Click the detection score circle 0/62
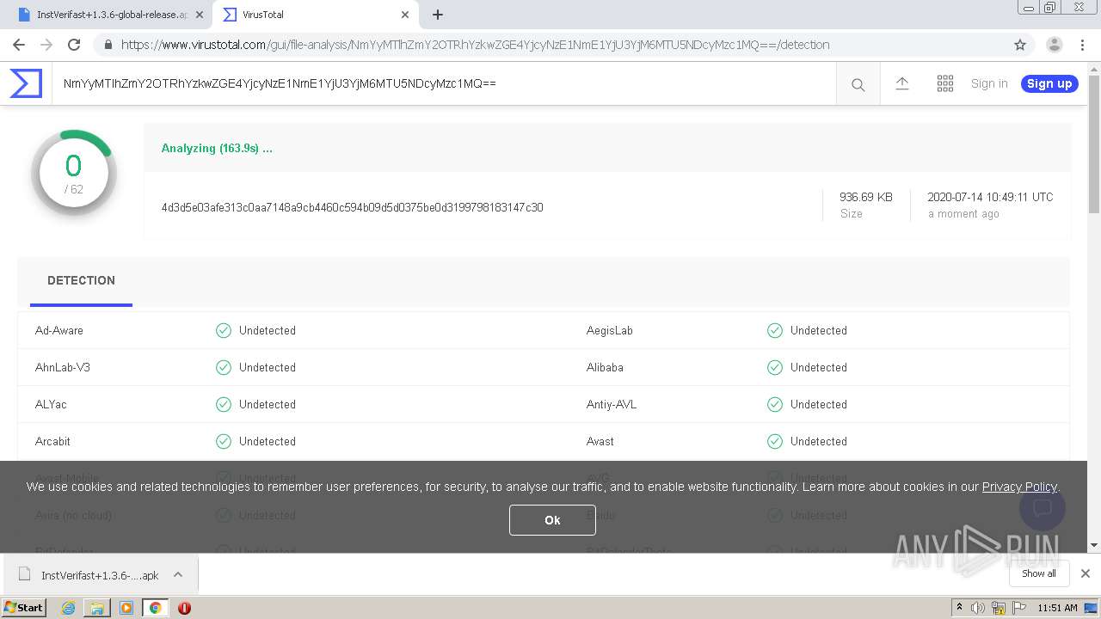 [x=74, y=173]
